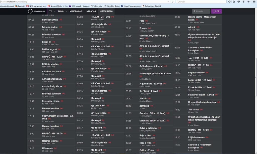Click the red icon next to Déli harangszó

point(59,49)
